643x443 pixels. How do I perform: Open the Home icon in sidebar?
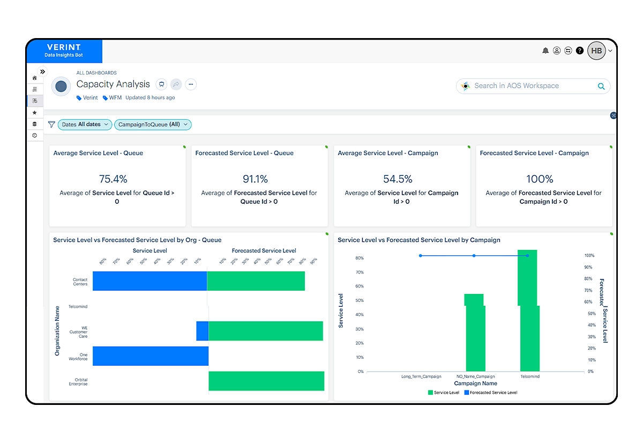point(35,78)
